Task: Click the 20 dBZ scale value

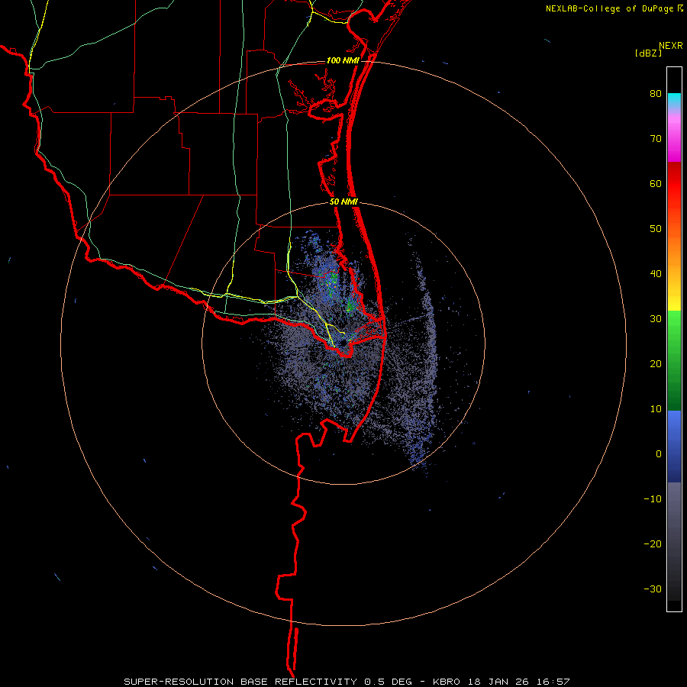Action: coord(656,364)
